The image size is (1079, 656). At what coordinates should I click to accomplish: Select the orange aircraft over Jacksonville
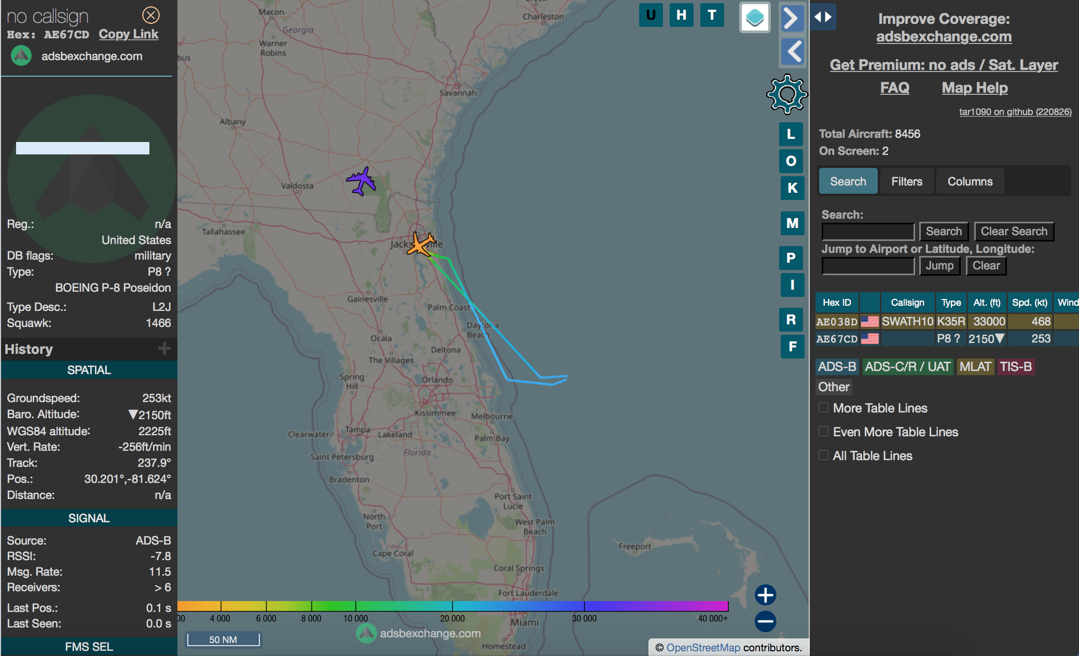pos(421,244)
